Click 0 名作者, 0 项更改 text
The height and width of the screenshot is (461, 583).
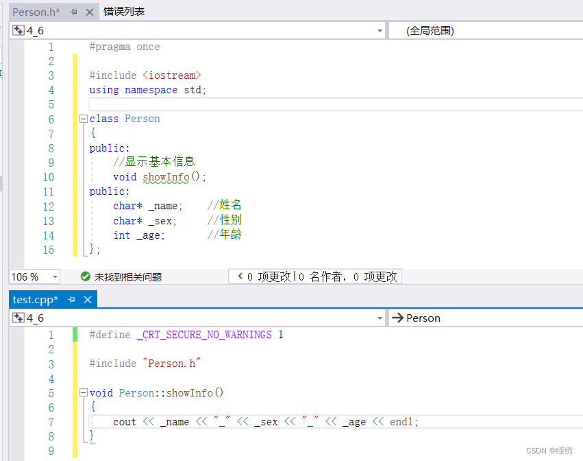(x=347, y=276)
